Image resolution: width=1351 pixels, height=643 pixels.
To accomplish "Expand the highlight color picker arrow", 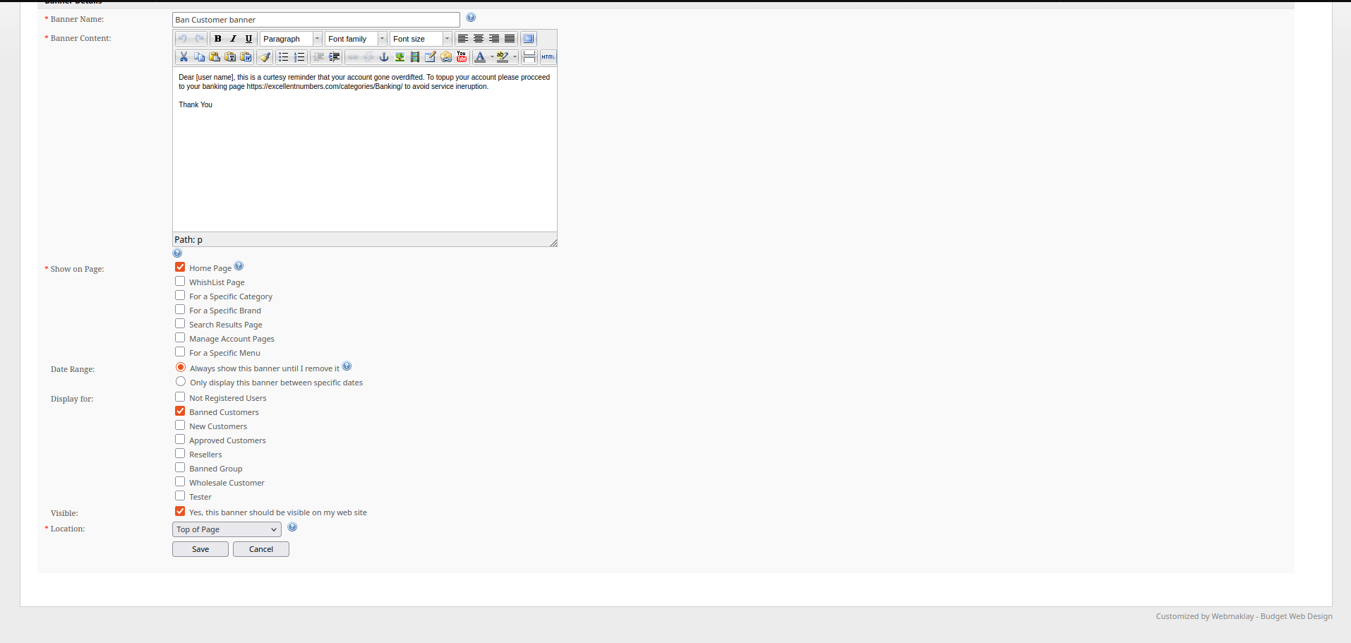I will [515, 57].
